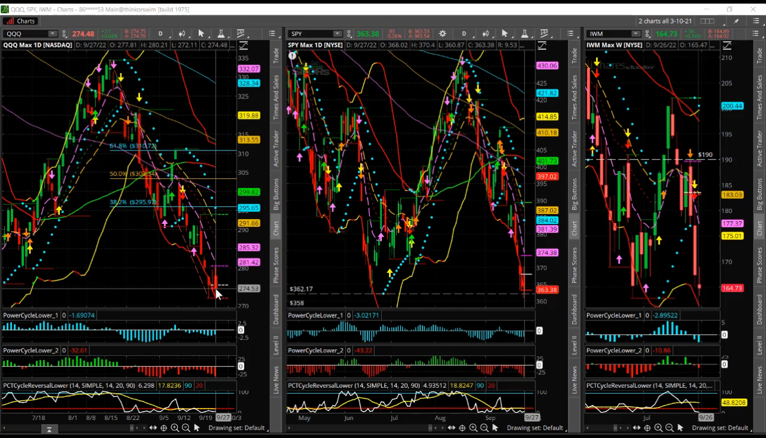Image resolution: width=766 pixels, height=438 pixels.
Task: Click the scroll arrows icon under IWM chart
Action: (637, 428)
